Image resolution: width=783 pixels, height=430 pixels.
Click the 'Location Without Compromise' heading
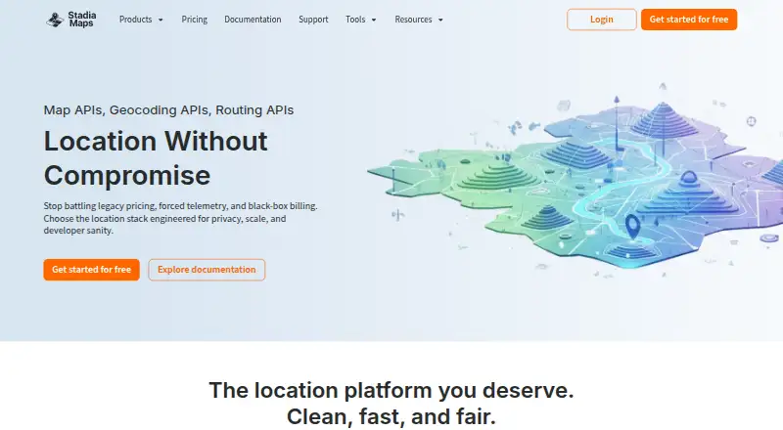point(156,158)
